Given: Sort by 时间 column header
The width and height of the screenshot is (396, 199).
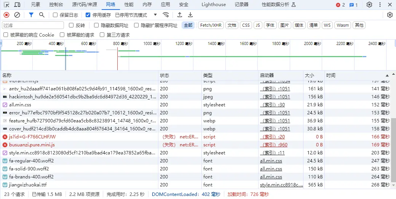Looking at the screenshot, I should tap(358, 75).
